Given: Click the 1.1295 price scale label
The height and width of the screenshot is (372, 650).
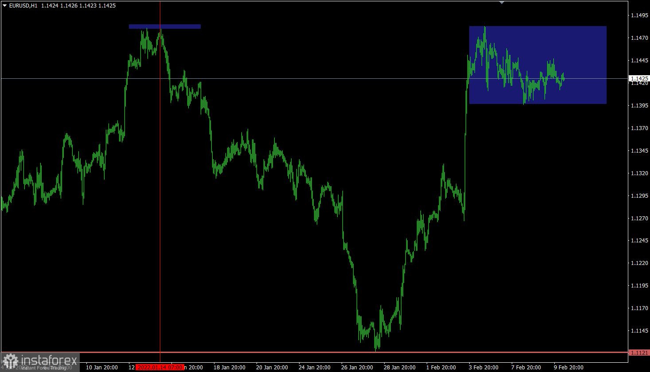Looking at the screenshot, I should (639, 196).
